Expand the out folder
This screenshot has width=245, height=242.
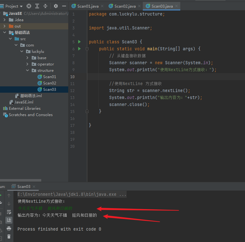click(x=4, y=26)
